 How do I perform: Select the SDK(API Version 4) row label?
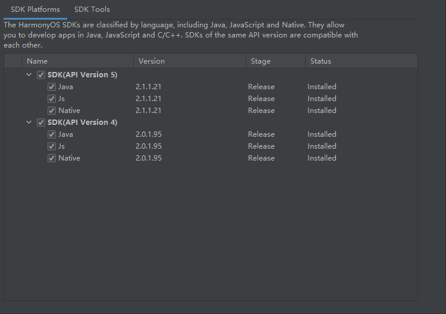pos(82,123)
